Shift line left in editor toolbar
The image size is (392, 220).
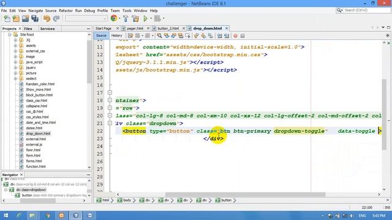point(219,35)
